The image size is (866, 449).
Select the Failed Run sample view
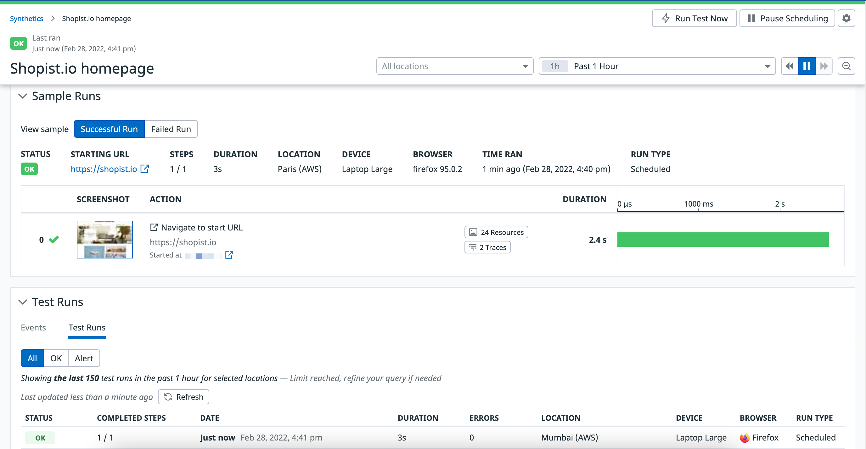click(171, 129)
